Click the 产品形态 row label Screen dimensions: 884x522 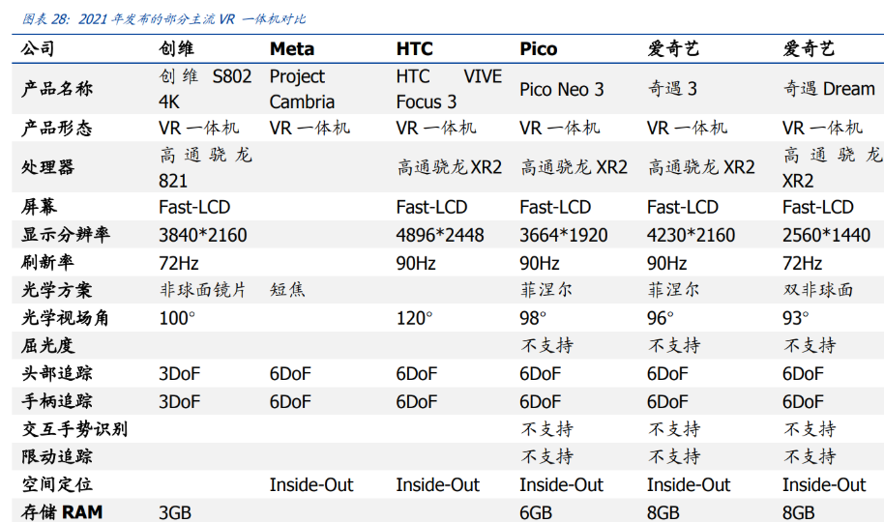click(56, 128)
